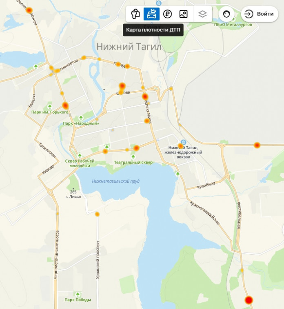Click the Войти login button
284x309 pixels.
(260, 14)
